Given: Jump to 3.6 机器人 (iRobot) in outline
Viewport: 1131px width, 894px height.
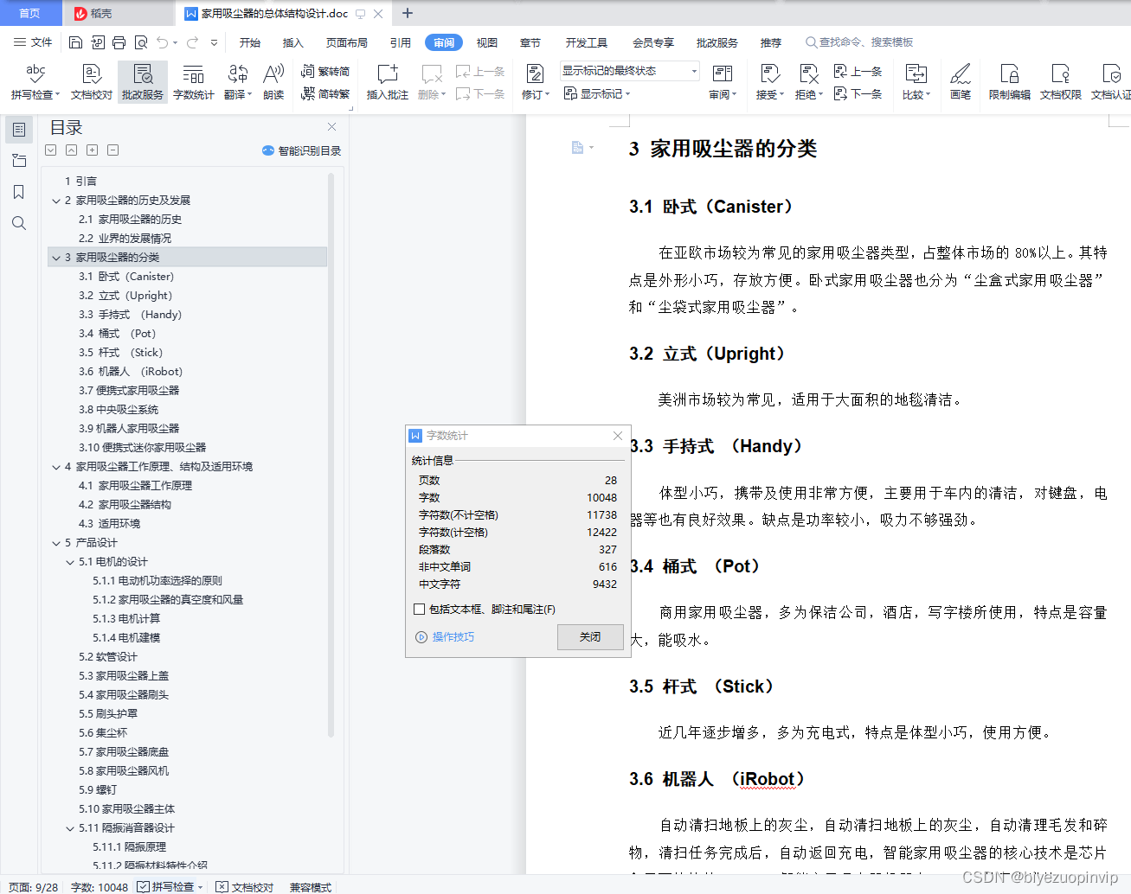Looking at the screenshot, I should pos(131,372).
